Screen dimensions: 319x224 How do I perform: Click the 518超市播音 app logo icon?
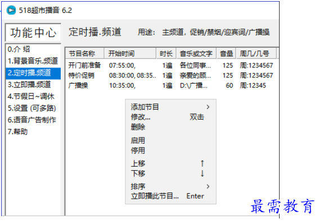tap(11, 10)
